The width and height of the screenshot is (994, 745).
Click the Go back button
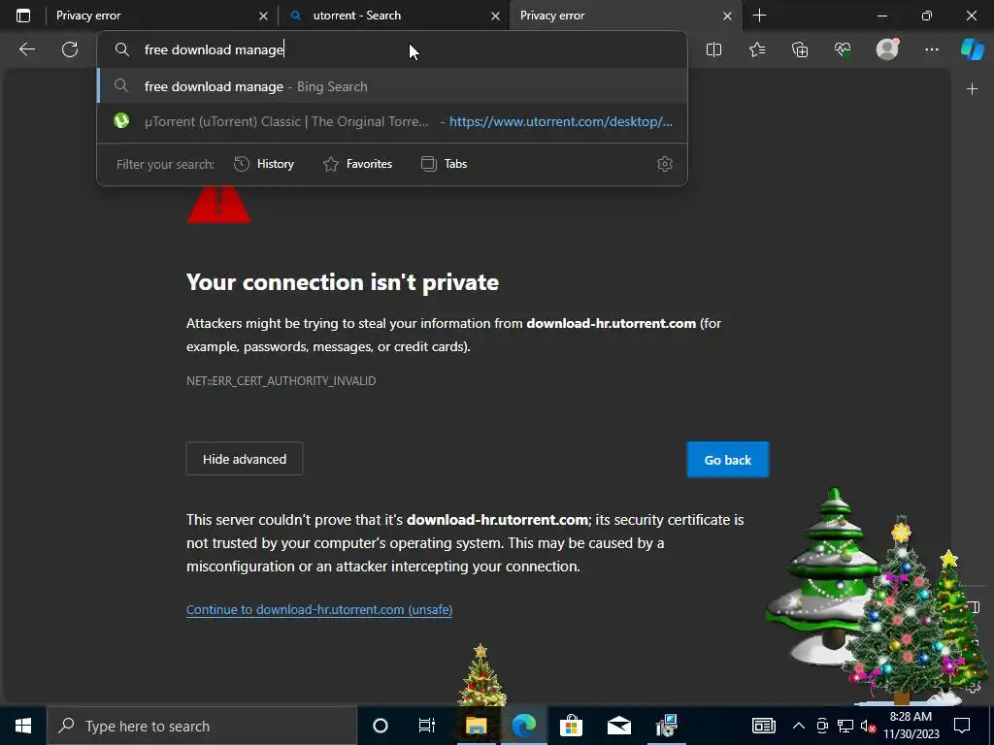coord(728,460)
